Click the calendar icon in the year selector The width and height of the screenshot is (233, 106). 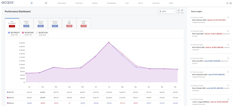tap(160, 11)
